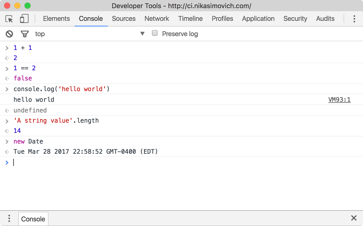Screen dimensions: 363x226
Task: Select the Sources panel tab
Action: (124, 19)
